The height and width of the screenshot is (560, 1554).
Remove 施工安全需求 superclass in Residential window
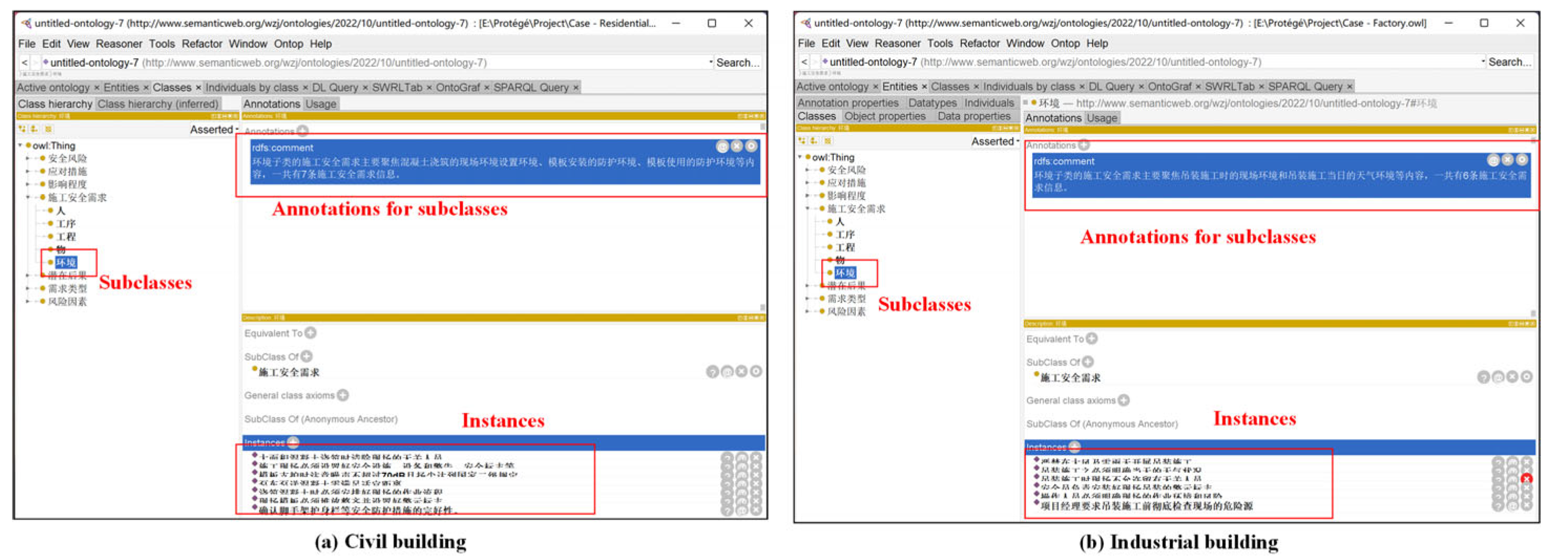coord(741,372)
